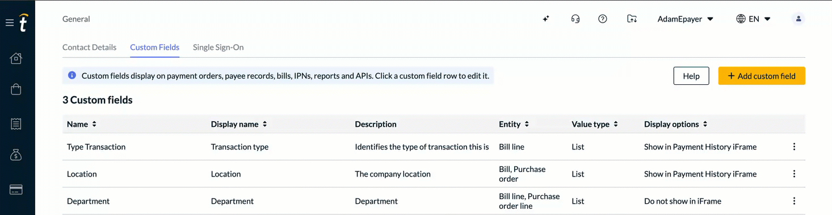The height and width of the screenshot is (215, 832).
Task: Expand the AdamEpayer account dropdown
Action: pyautogui.click(x=685, y=19)
